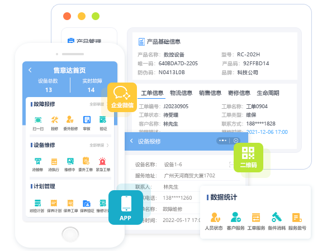
Task: Expand 全部单据 in 设备维修 section
Action: (99, 145)
